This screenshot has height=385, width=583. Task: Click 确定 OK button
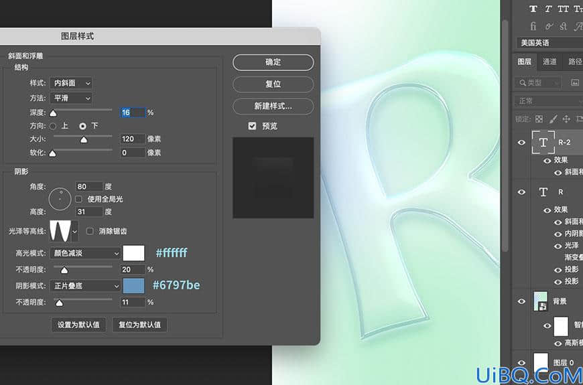coord(273,62)
